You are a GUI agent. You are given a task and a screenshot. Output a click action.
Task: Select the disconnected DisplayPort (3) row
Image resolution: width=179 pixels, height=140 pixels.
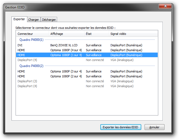click(27, 81)
